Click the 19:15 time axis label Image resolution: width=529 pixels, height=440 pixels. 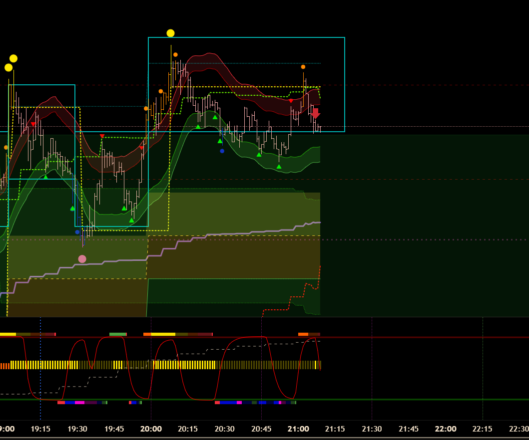[40, 429]
